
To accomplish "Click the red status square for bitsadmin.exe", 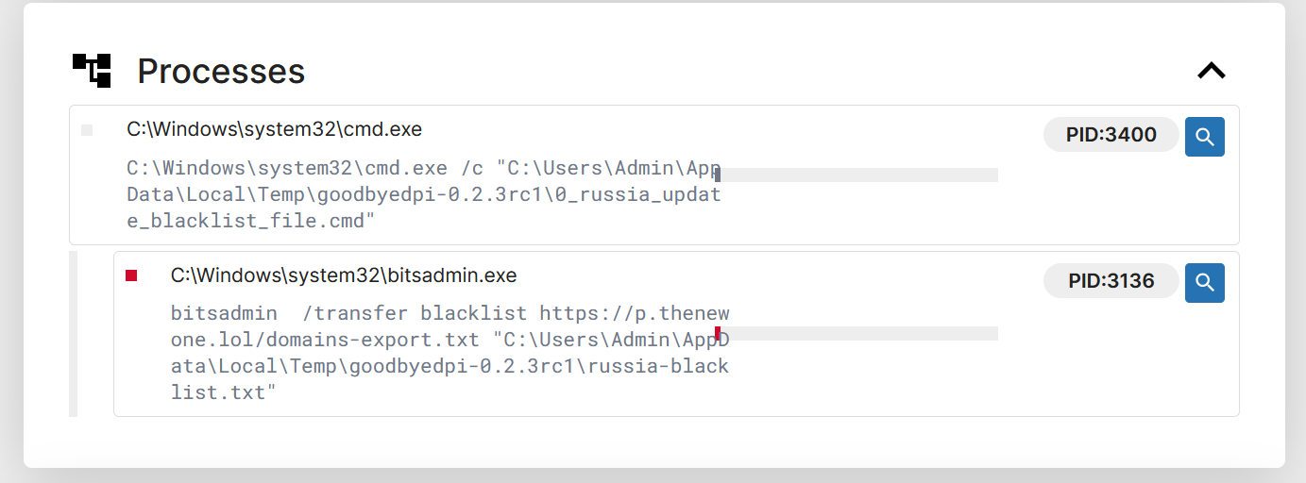I will click(131, 275).
